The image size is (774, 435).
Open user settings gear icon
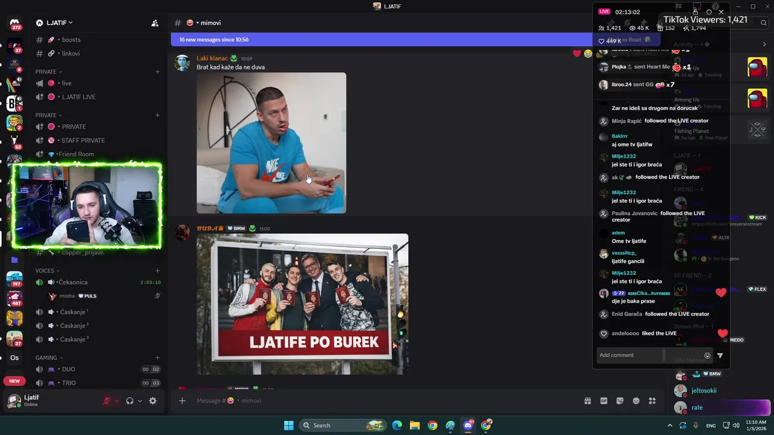pyautogui.click(x=152, y=401)
